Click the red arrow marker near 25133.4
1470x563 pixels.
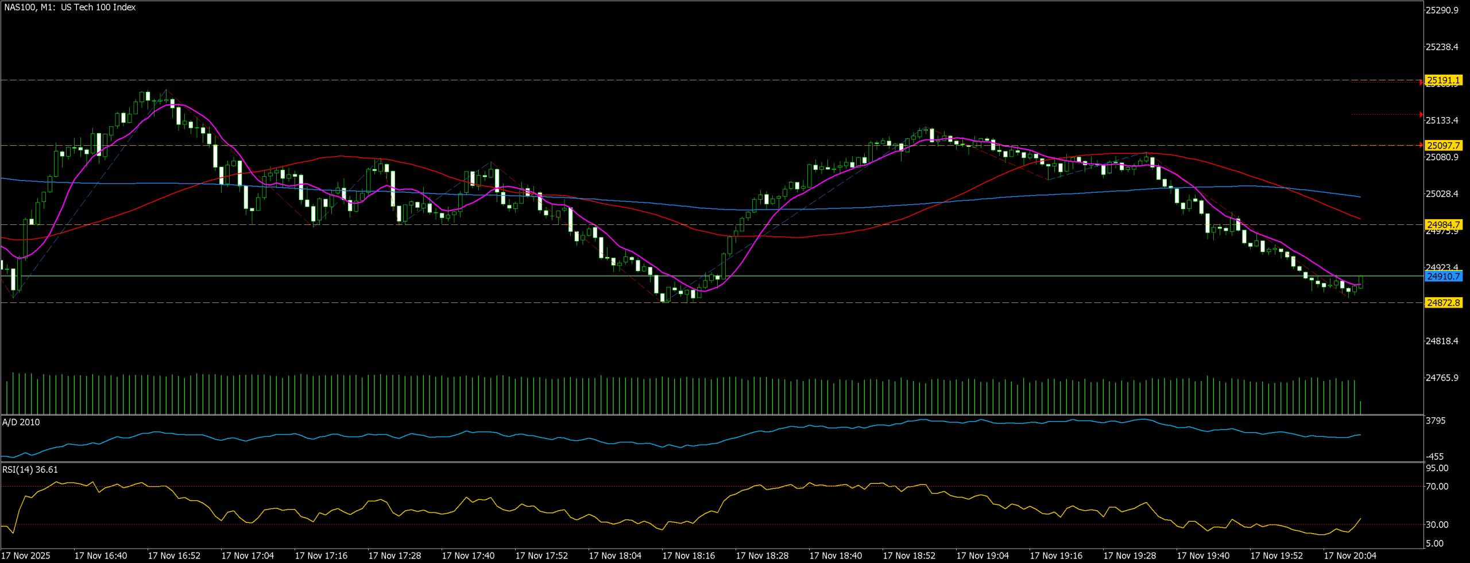1421,115
